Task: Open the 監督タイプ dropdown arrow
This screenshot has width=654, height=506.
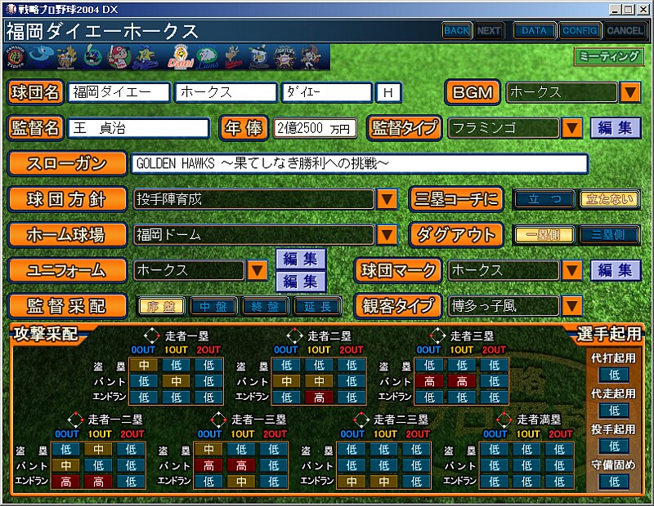Action: [571, 128]
